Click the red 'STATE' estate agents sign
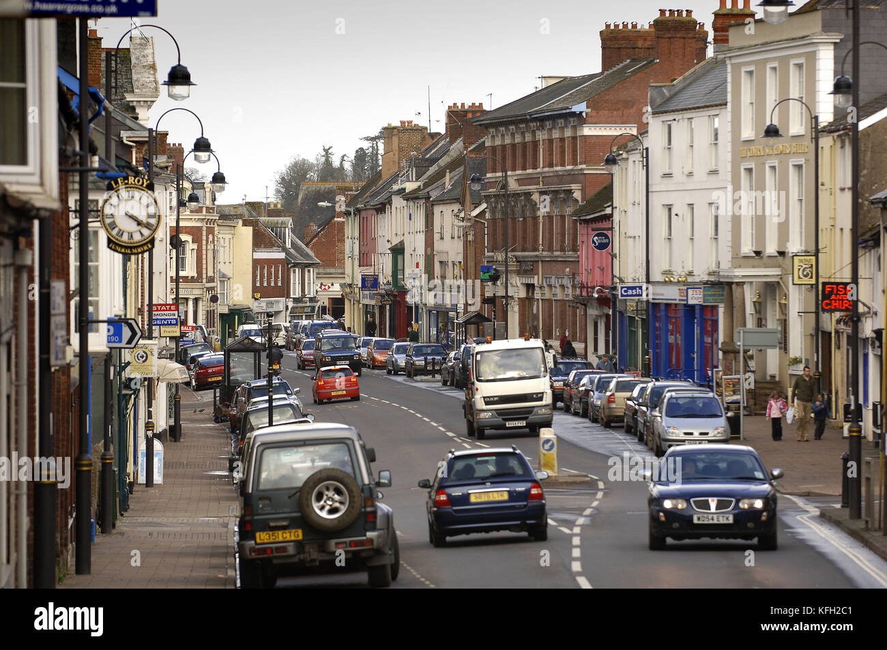The image size is (887, 650). coord(165,308)
